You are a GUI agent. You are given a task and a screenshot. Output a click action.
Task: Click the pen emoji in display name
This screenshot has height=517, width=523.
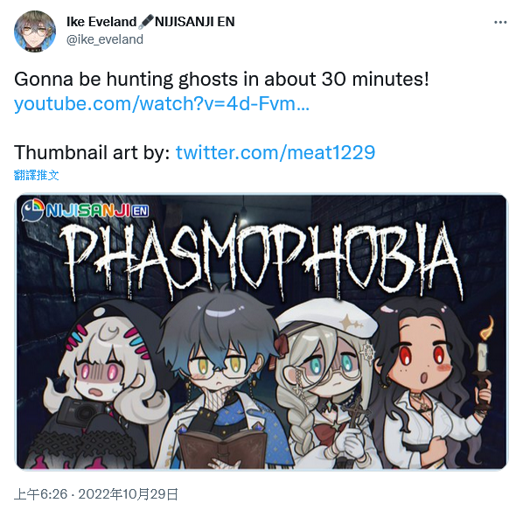pyautogui.click(x=146, y=21)
